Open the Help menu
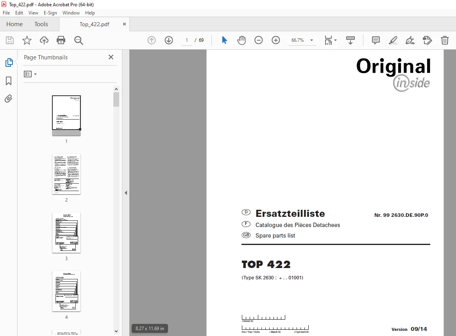This screenshot has height=336, width=456. (90, 13)
